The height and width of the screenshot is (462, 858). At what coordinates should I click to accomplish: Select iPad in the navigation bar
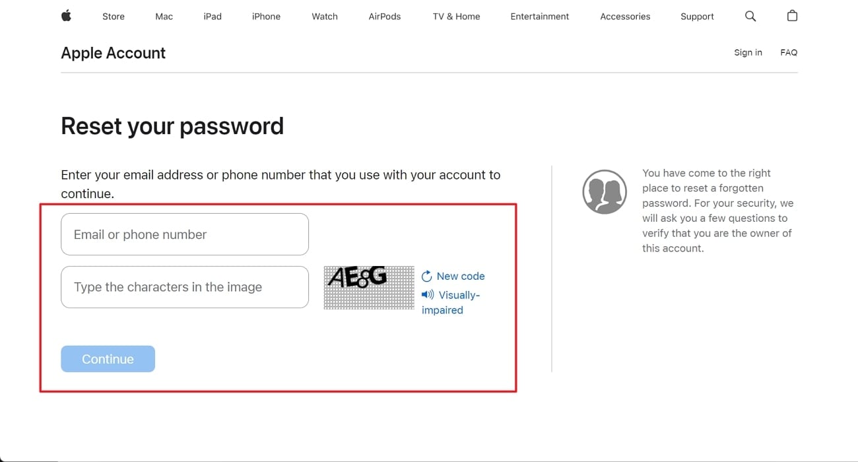(x=213, y=16)
